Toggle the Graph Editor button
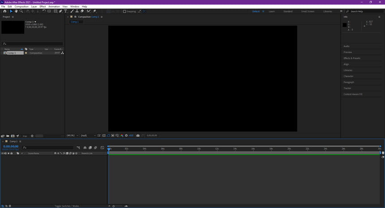385x208 pixels. [103, 148]
